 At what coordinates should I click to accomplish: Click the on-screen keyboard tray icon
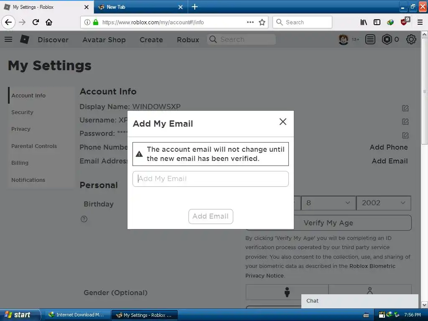click(x=366, y=315)
